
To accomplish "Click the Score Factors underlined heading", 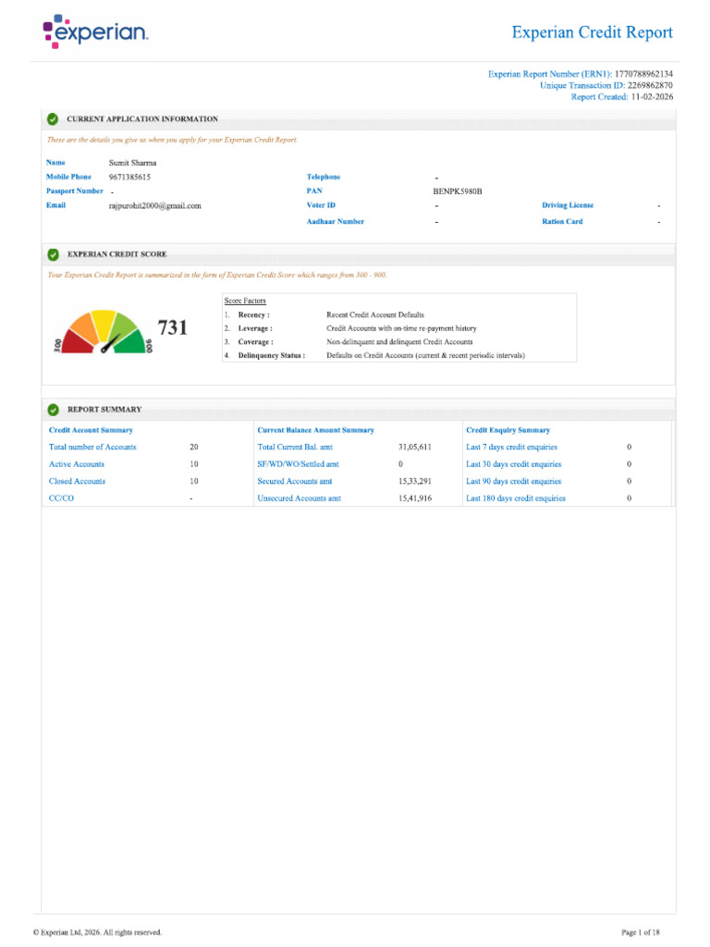I will (245, 301).
